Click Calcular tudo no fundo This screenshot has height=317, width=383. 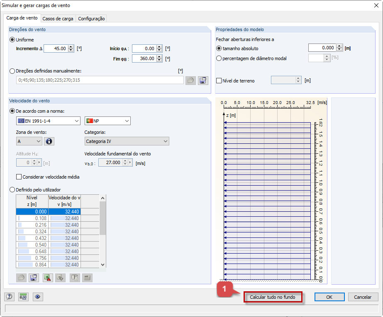pyautogui.click(x=273, y=297)
